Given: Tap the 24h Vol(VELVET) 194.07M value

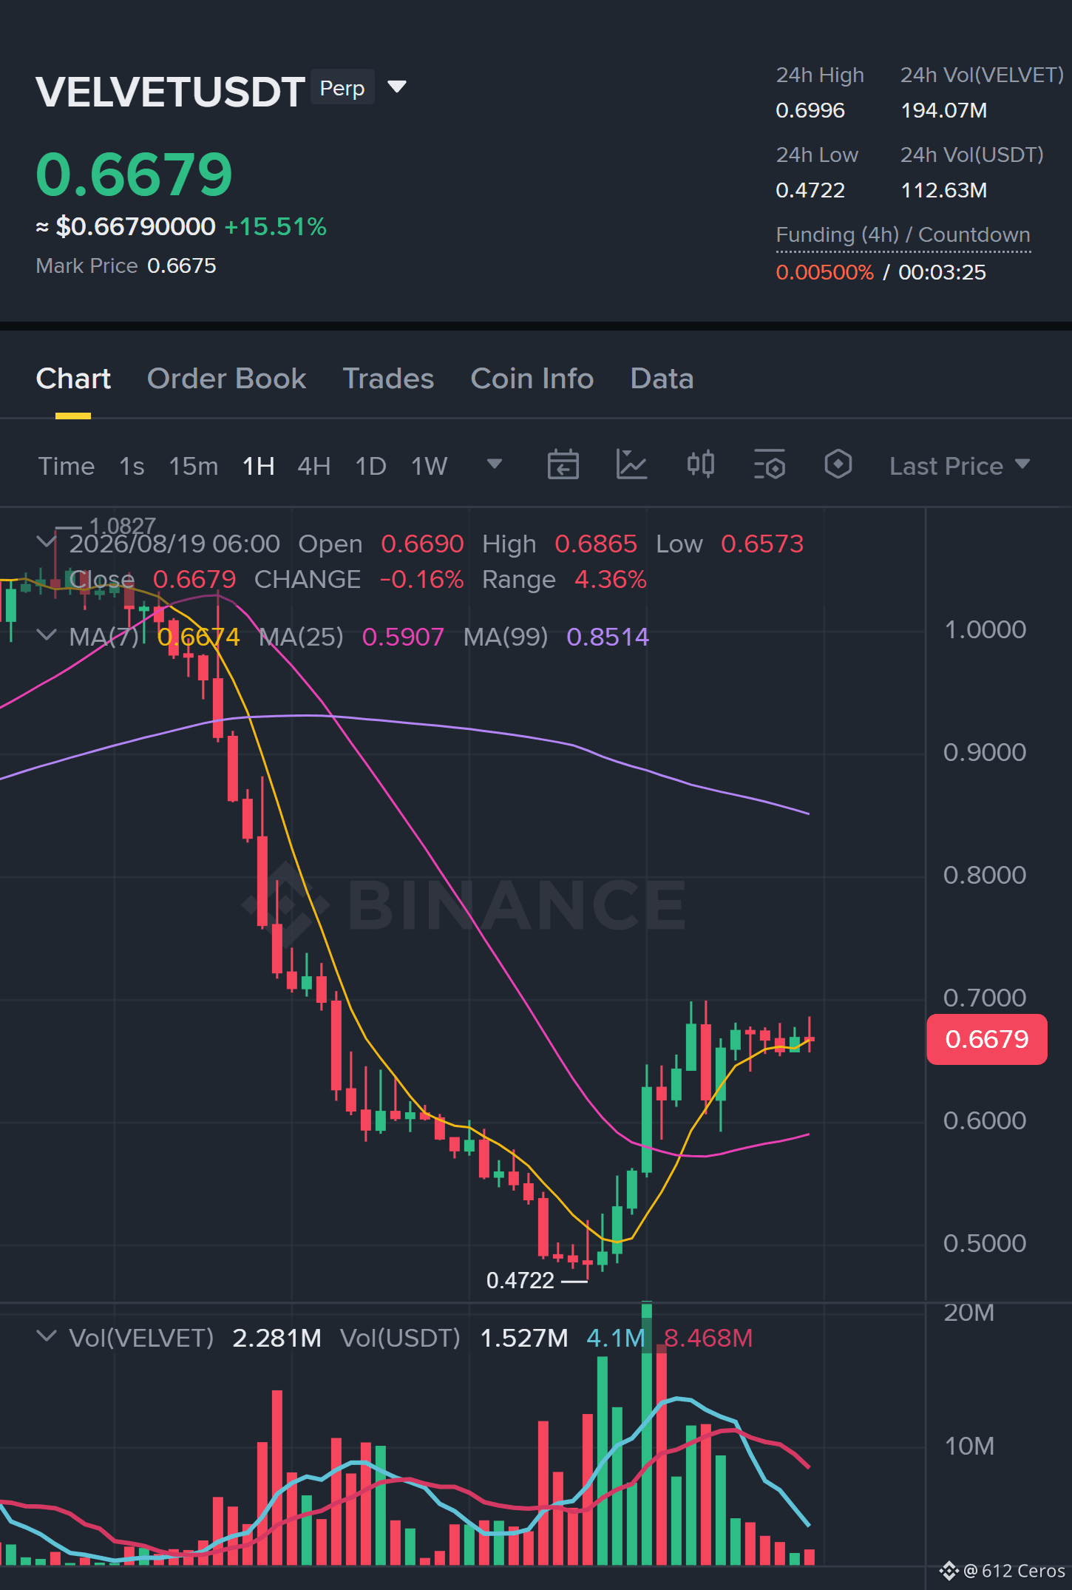Looking at the screenshot, I should 944,111.
